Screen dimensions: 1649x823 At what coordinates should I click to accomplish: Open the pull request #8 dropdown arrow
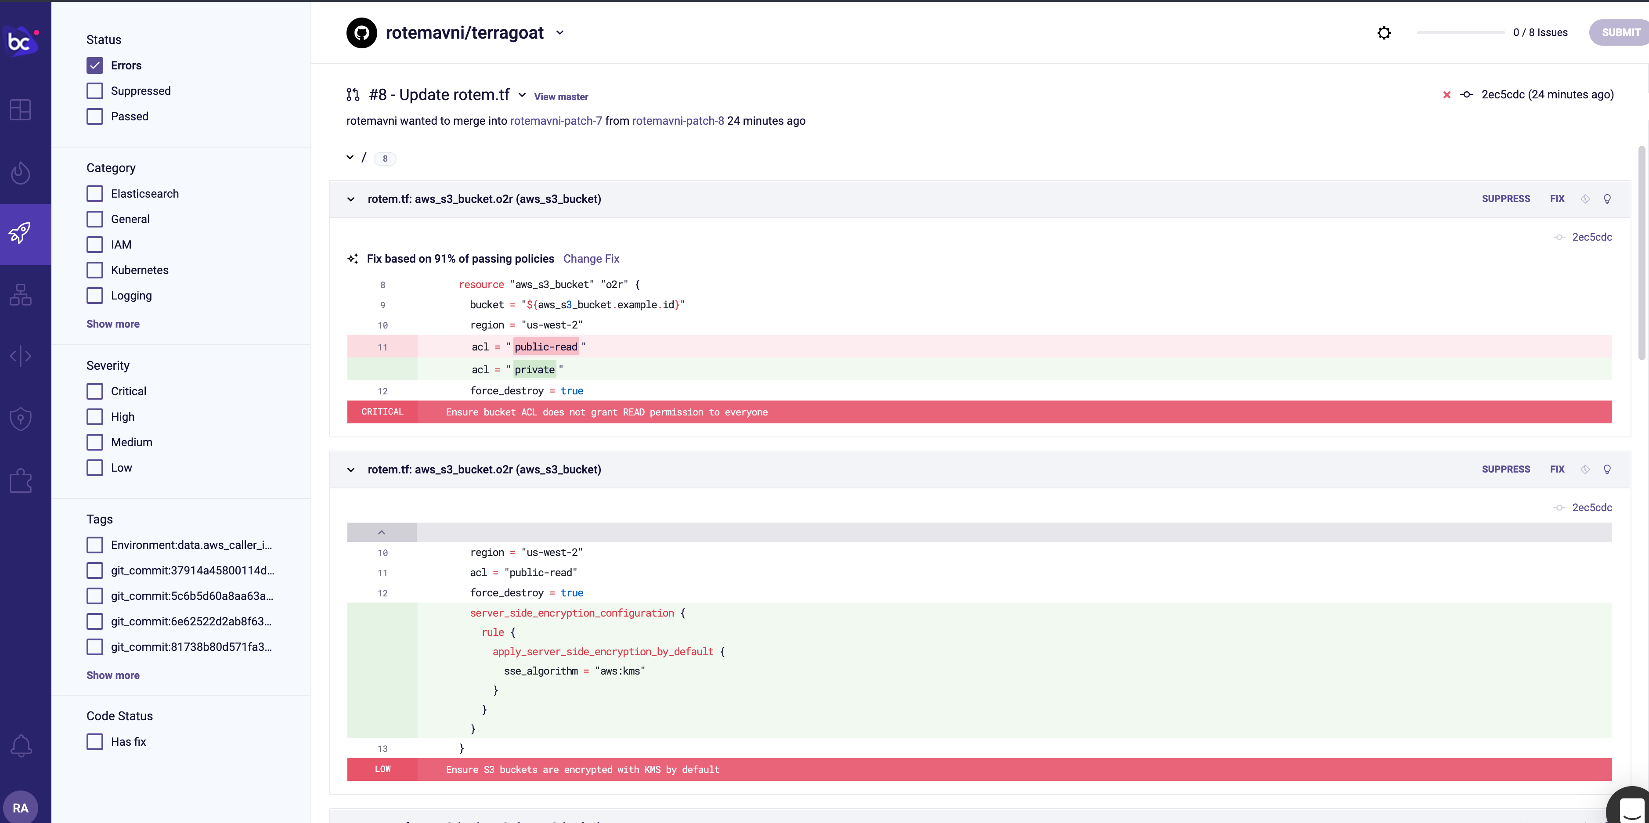[x=522, y=95]
